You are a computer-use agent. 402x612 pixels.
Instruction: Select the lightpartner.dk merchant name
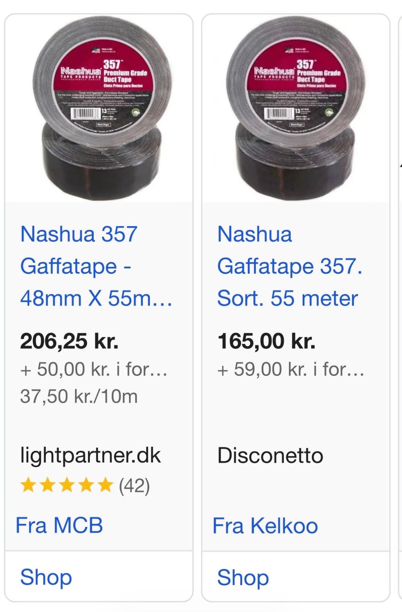(x=90, y=455)
